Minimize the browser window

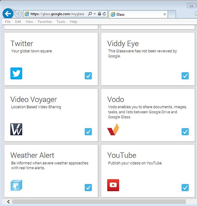point(191,6)
